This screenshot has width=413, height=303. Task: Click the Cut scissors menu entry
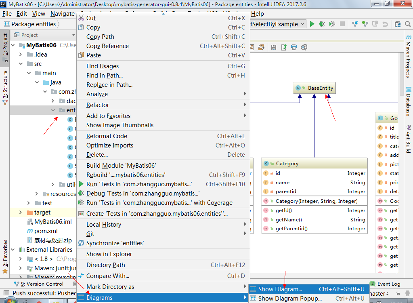point(163,18)
